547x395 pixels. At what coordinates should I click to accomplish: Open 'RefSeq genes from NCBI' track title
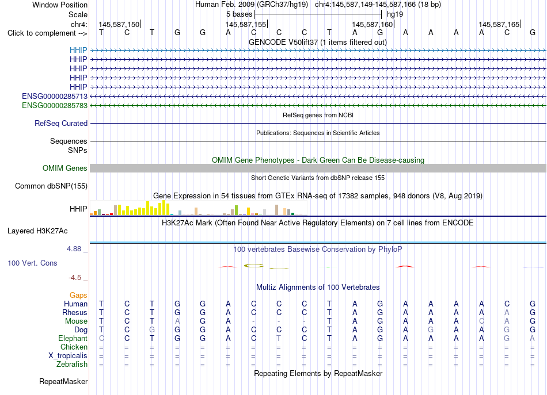click(x=318, y=115)
